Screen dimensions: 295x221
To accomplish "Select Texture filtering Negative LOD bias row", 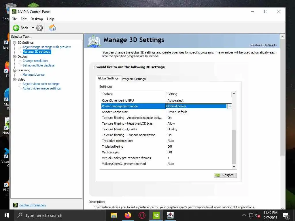I will (x=166, y=123).
